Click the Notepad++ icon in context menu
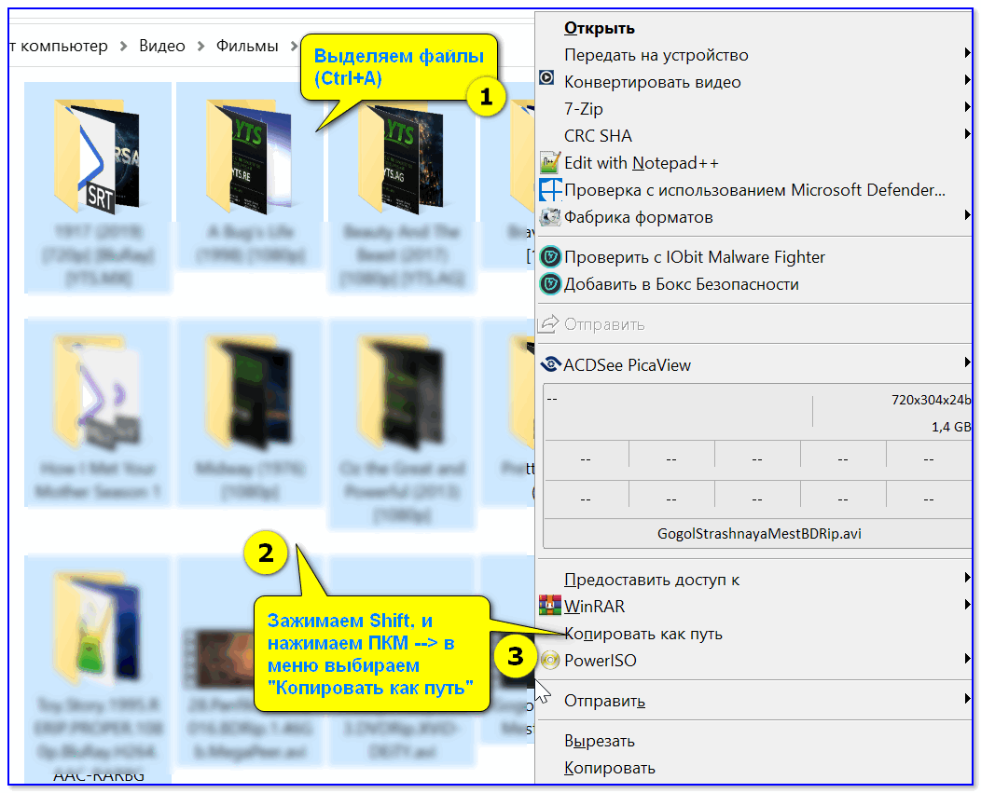 click(x=549, y=163)
